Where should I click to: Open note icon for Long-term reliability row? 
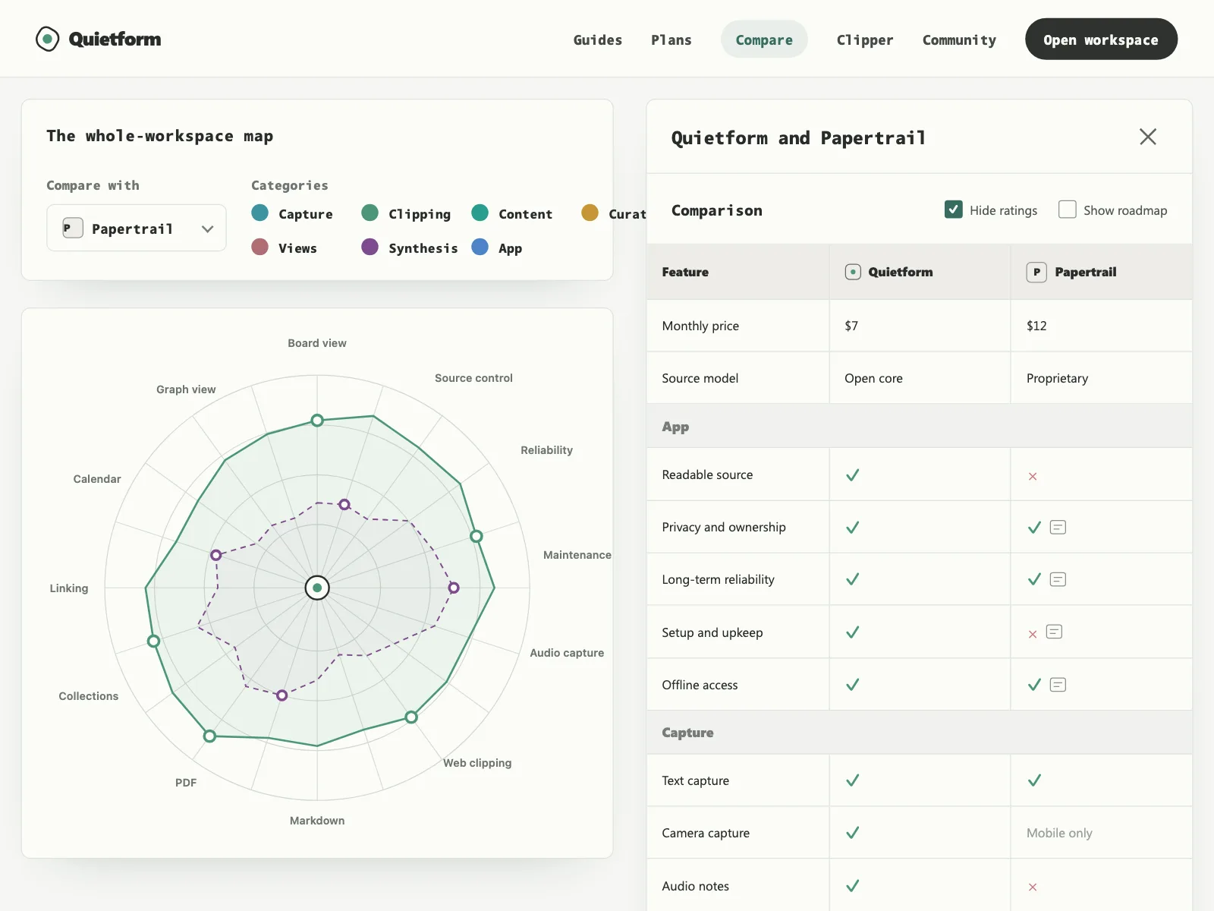[1058, 579]
